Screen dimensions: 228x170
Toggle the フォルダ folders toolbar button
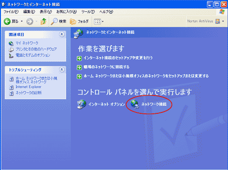coord(79,21)
